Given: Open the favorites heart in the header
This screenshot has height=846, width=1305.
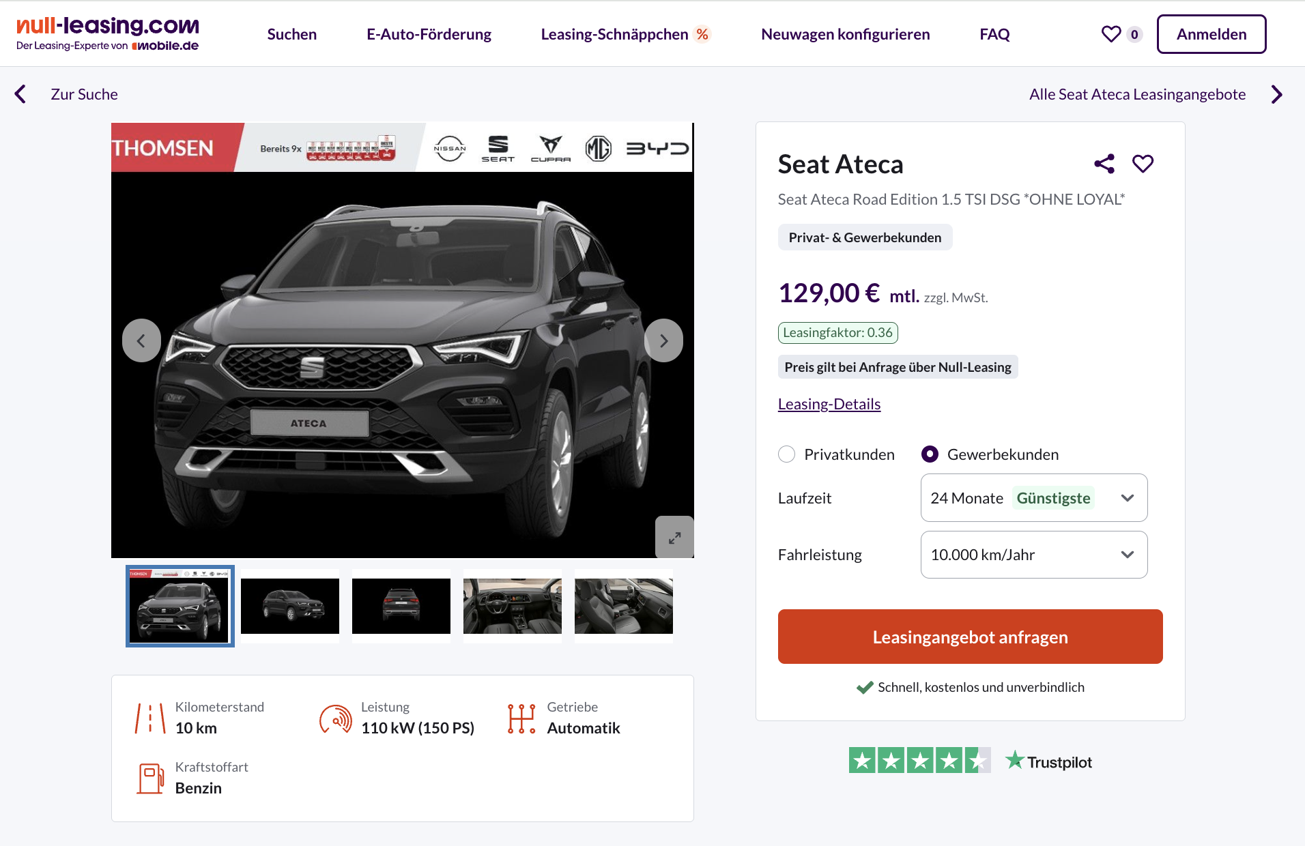Looking at the screenshot, I should click(x=1111, y=34).
